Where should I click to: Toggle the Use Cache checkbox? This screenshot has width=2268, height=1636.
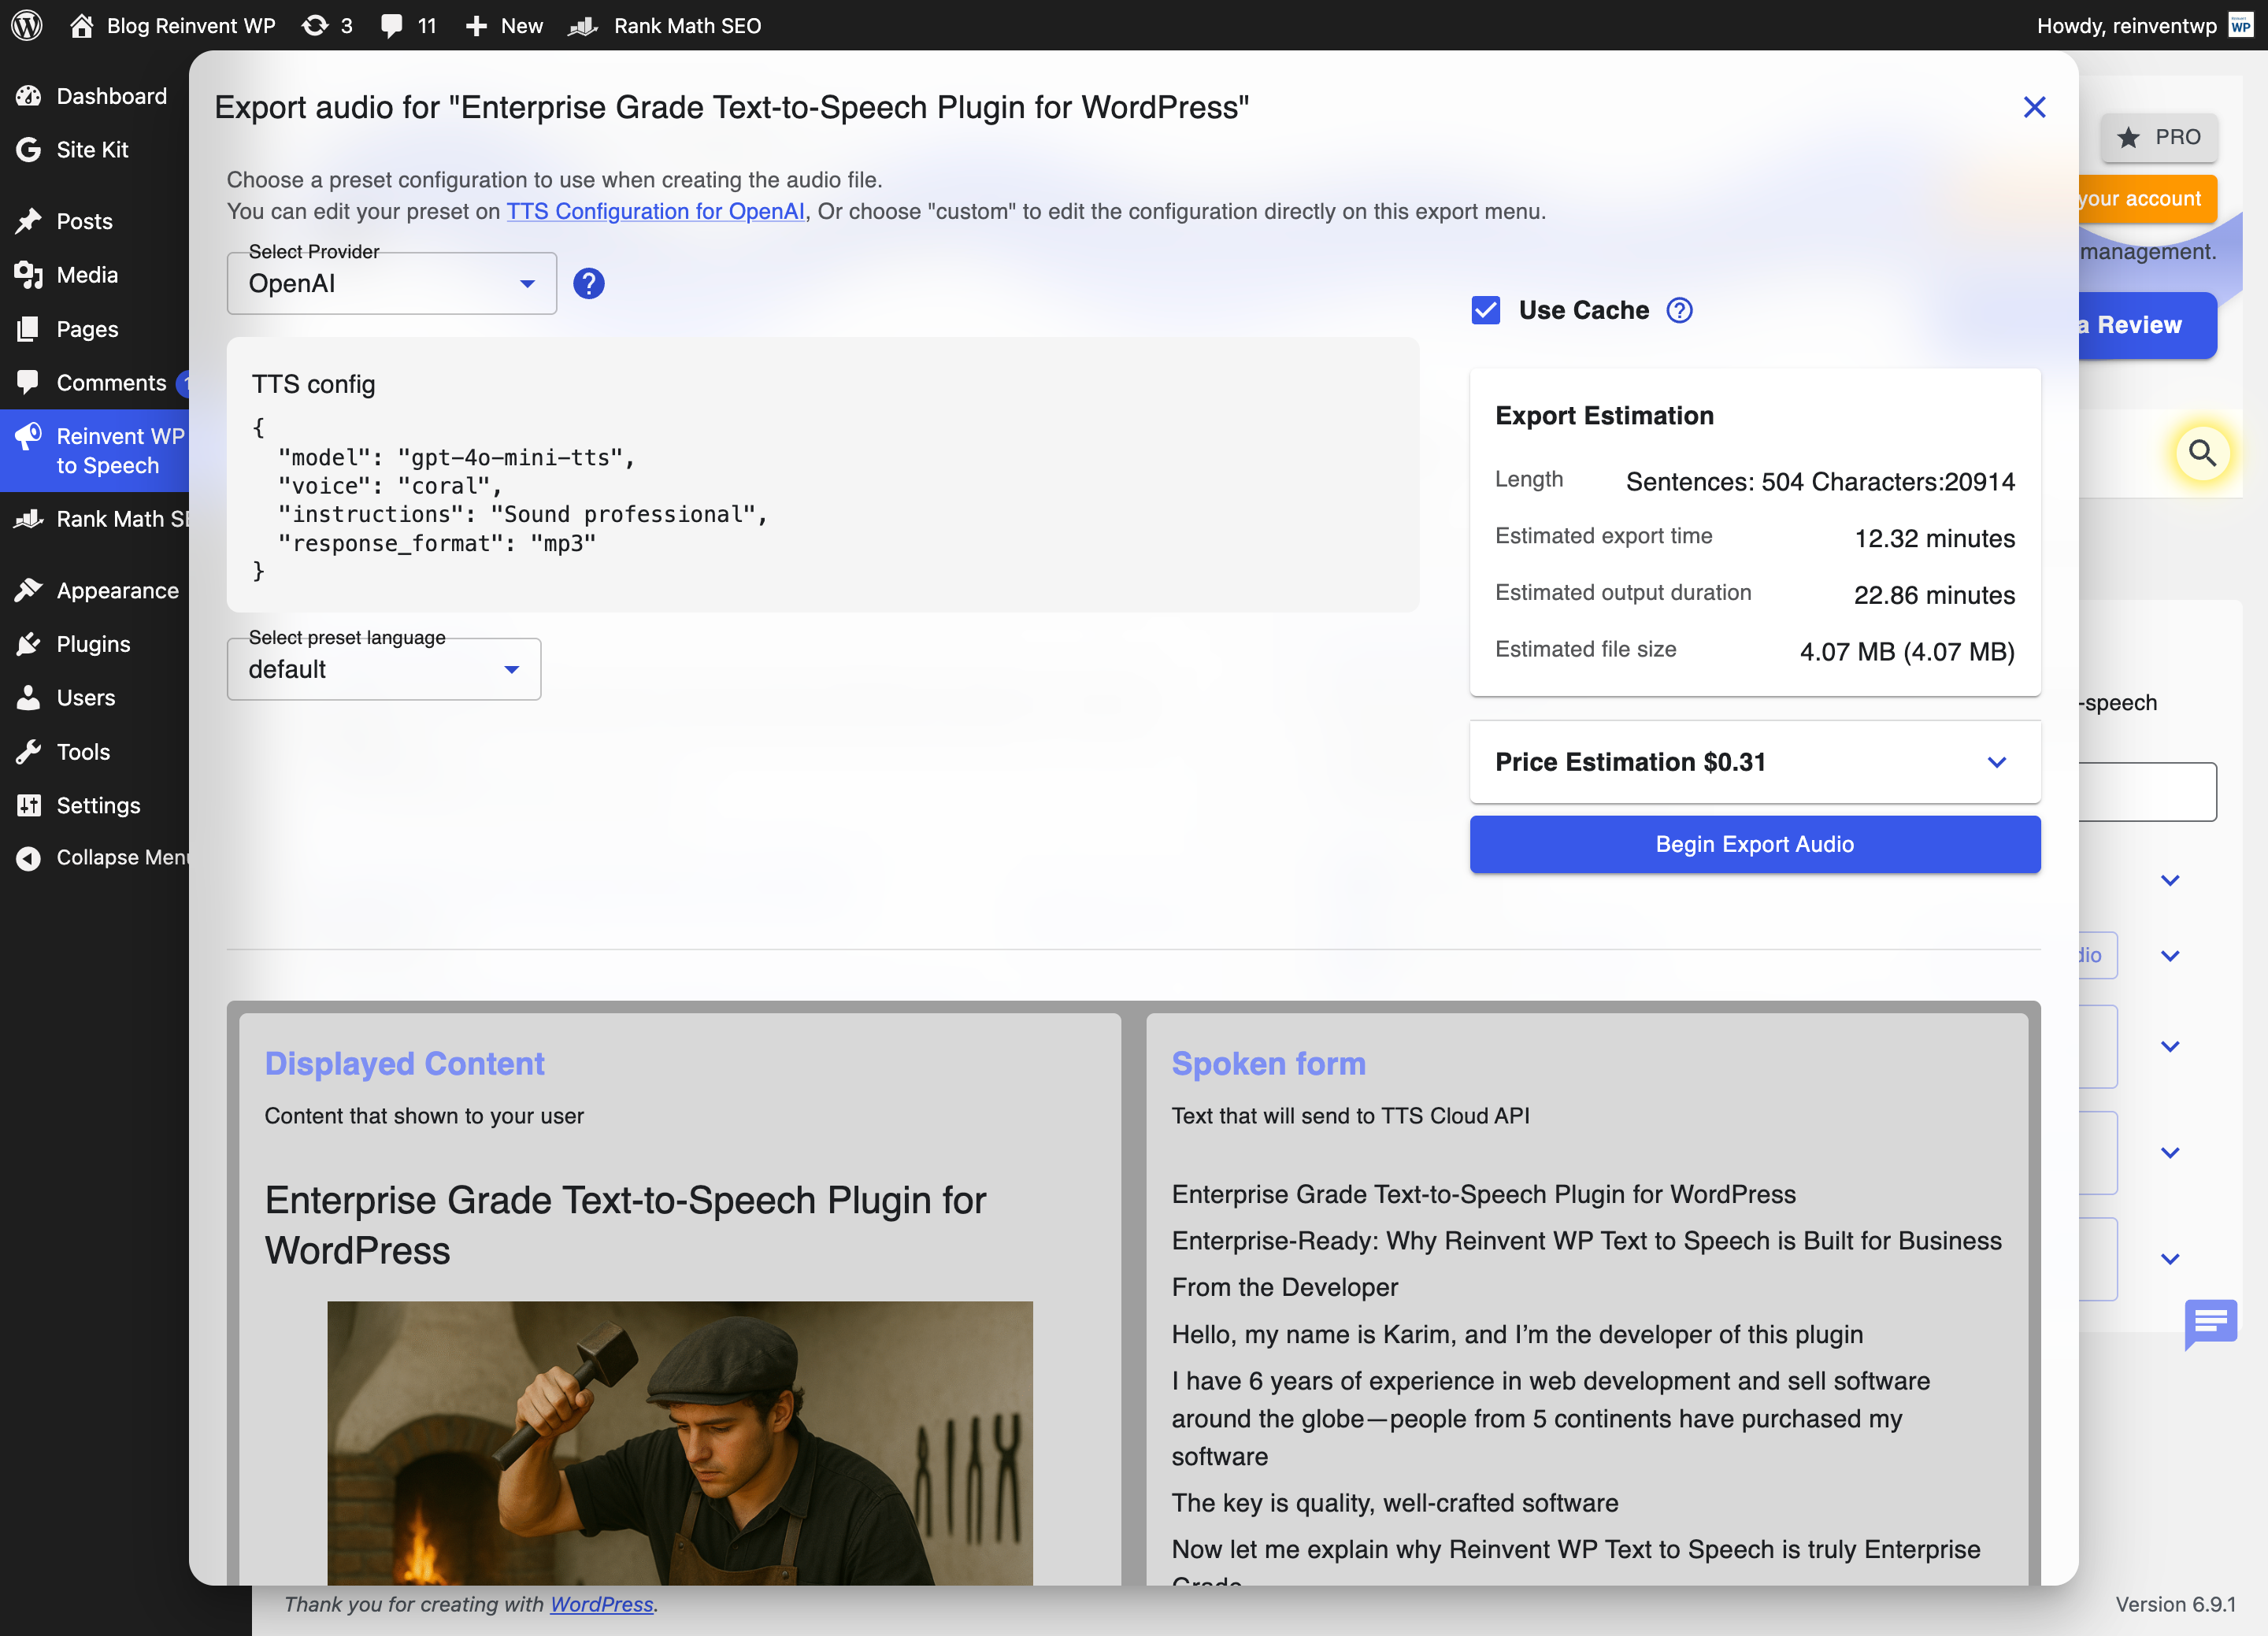coord(1485,311)
